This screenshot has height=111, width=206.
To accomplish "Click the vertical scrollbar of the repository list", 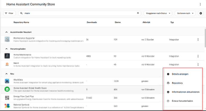I will 205,38.
